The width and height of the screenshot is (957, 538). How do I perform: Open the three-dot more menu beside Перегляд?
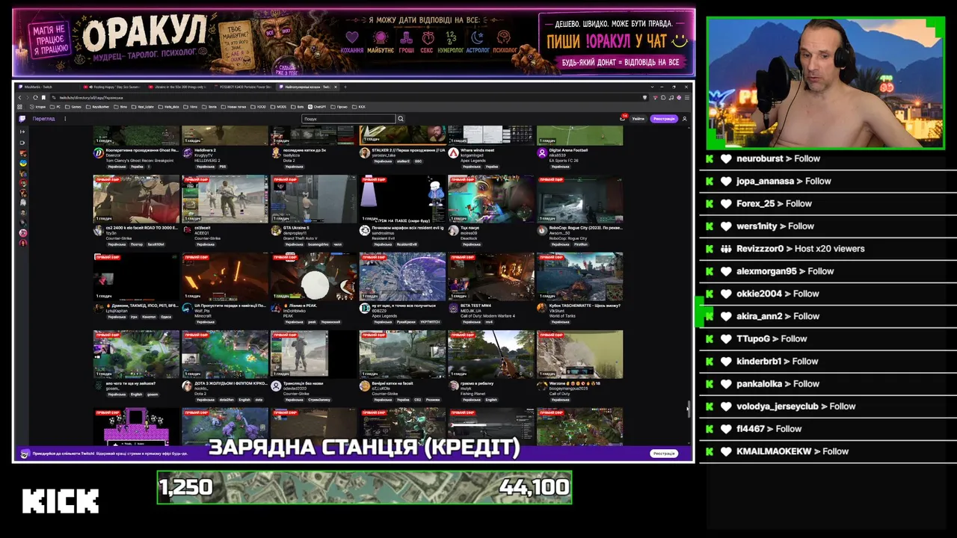[x=65, y=119]
